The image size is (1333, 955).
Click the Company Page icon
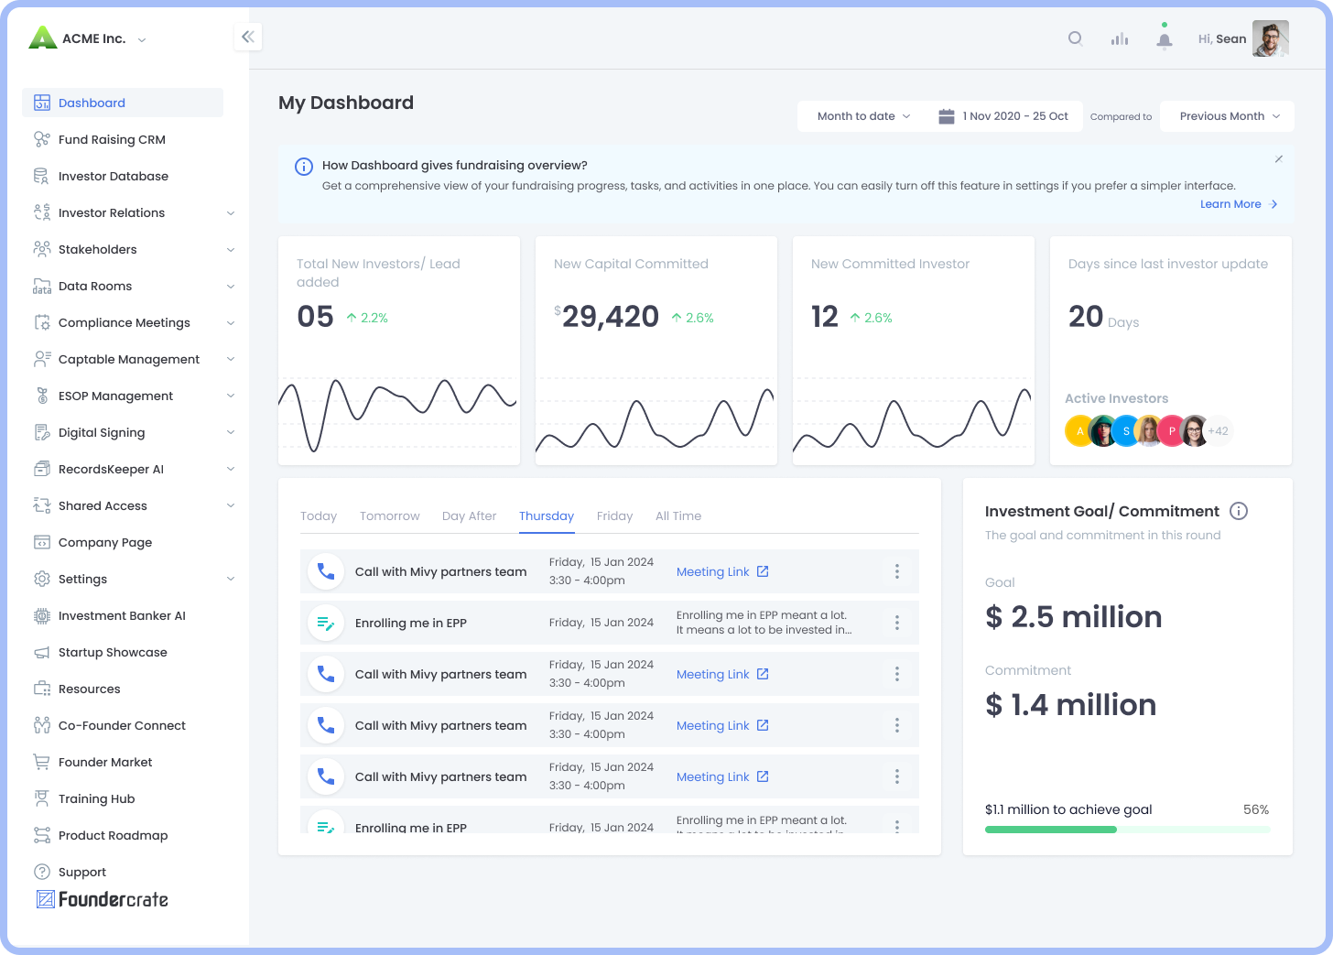pyautogui.click(x=42, y=542)
